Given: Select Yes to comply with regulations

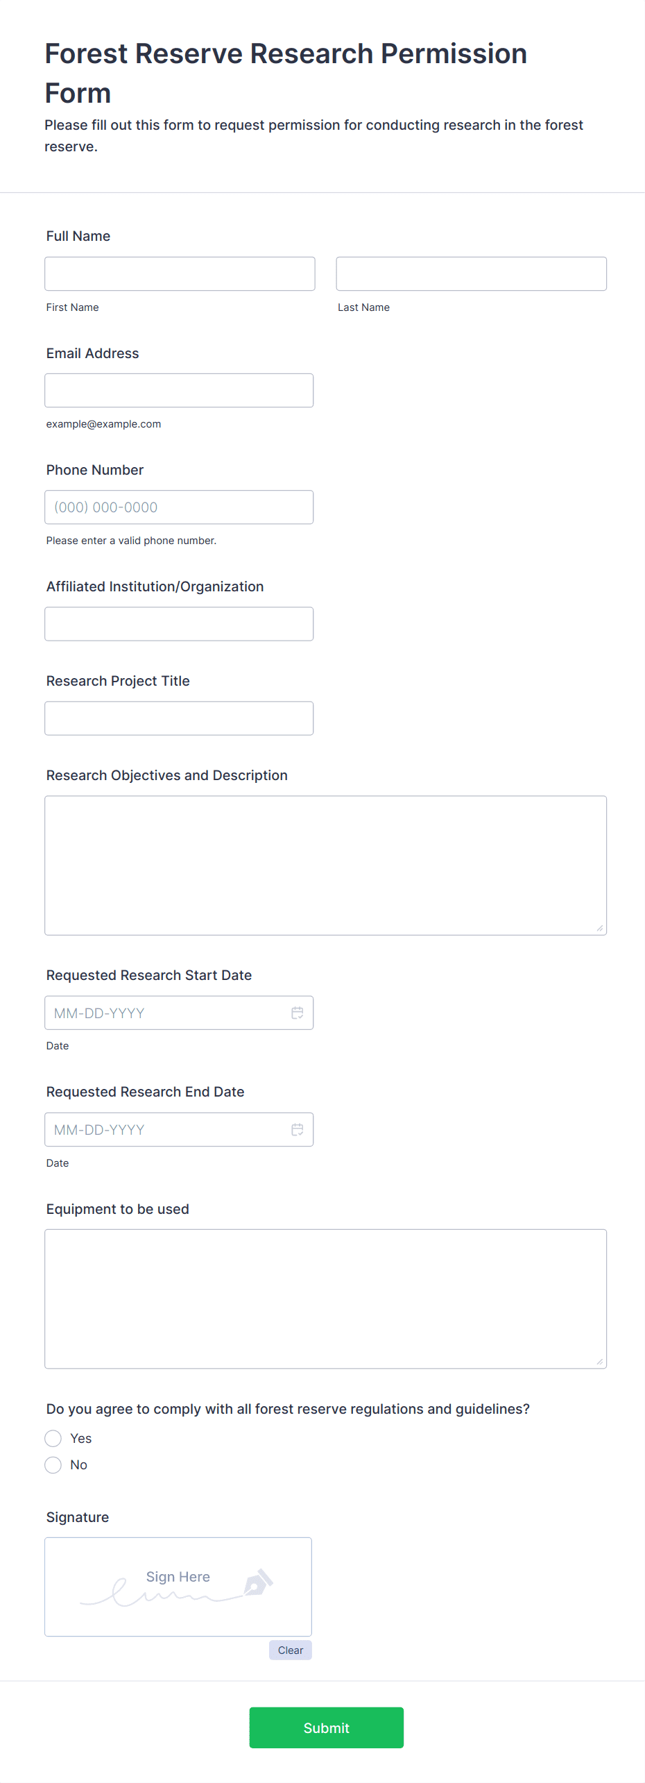Looking at the screenshot, I should coord(53,1438).
